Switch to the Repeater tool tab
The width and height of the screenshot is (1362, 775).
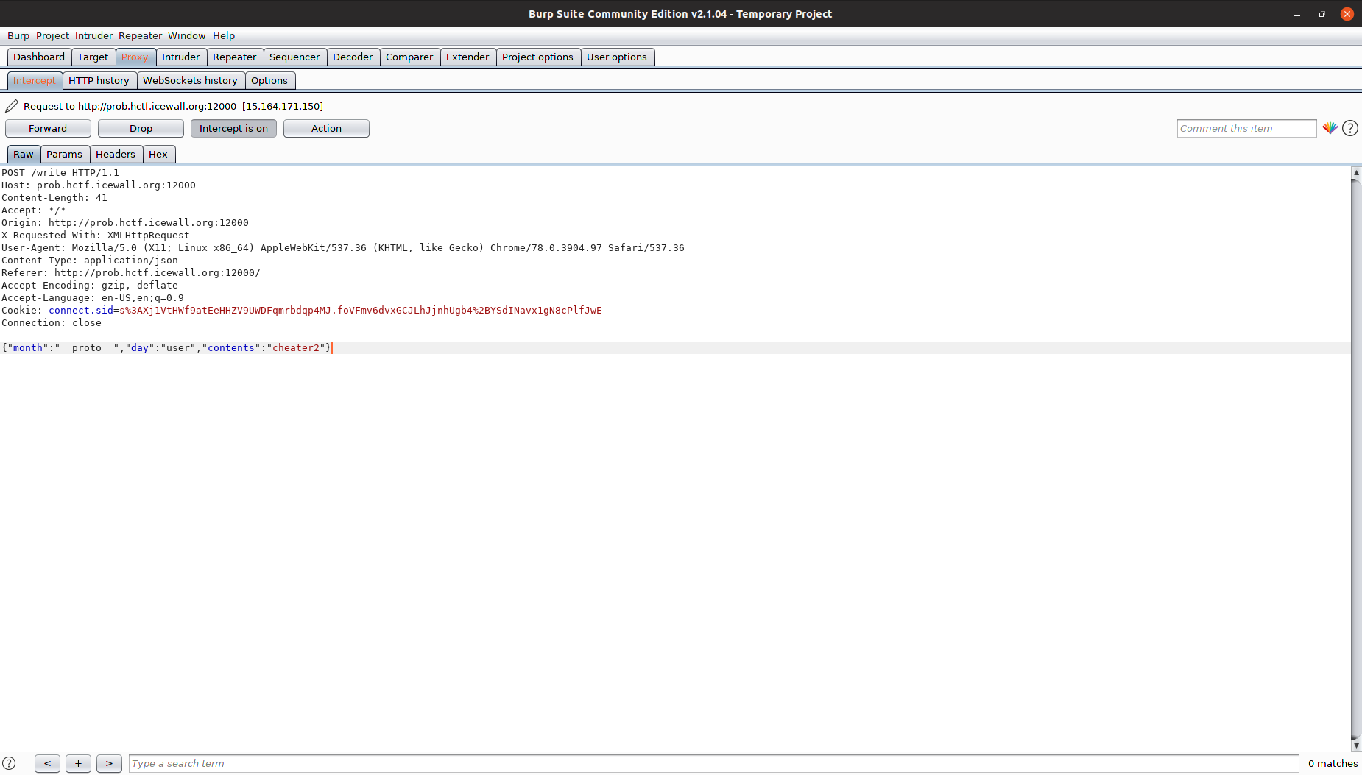click(x=234, y=57)
